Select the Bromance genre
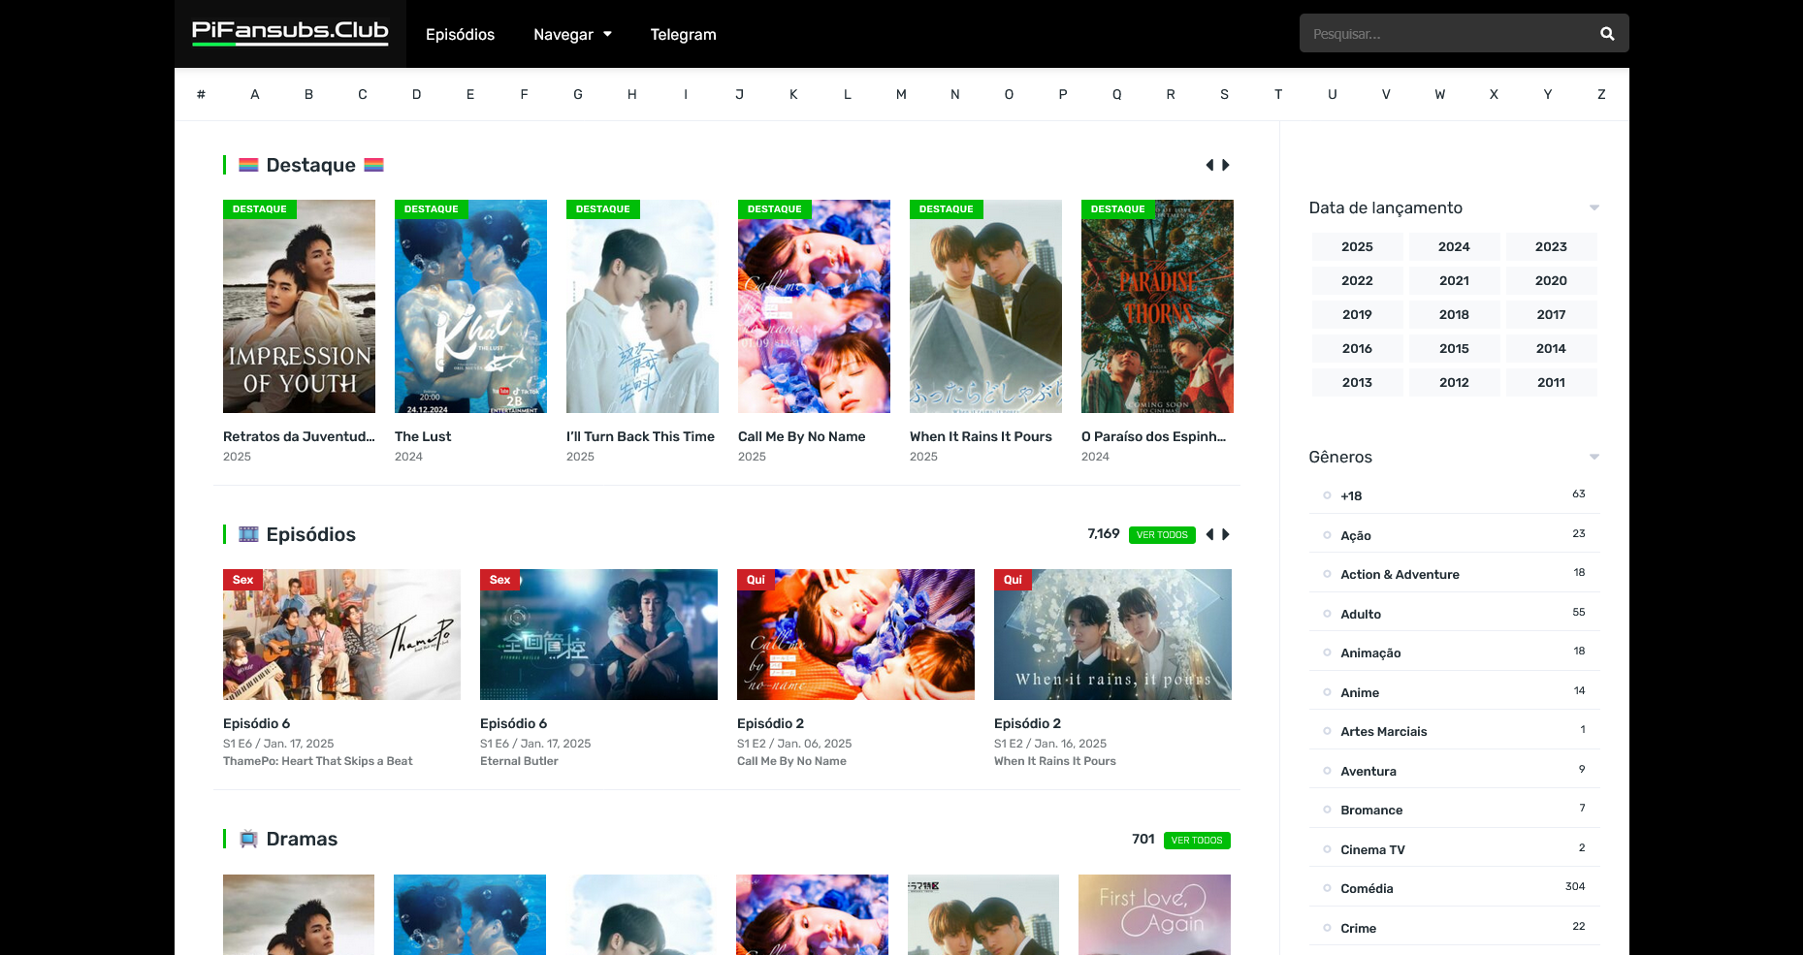The height and width of the screenshot is (955, 1803). click(1370, 811)
